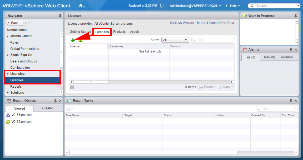Open VC-65.pnl.com with the vCenter cluster icon
This screenshot has width=303, height=160.
(19, 115)
